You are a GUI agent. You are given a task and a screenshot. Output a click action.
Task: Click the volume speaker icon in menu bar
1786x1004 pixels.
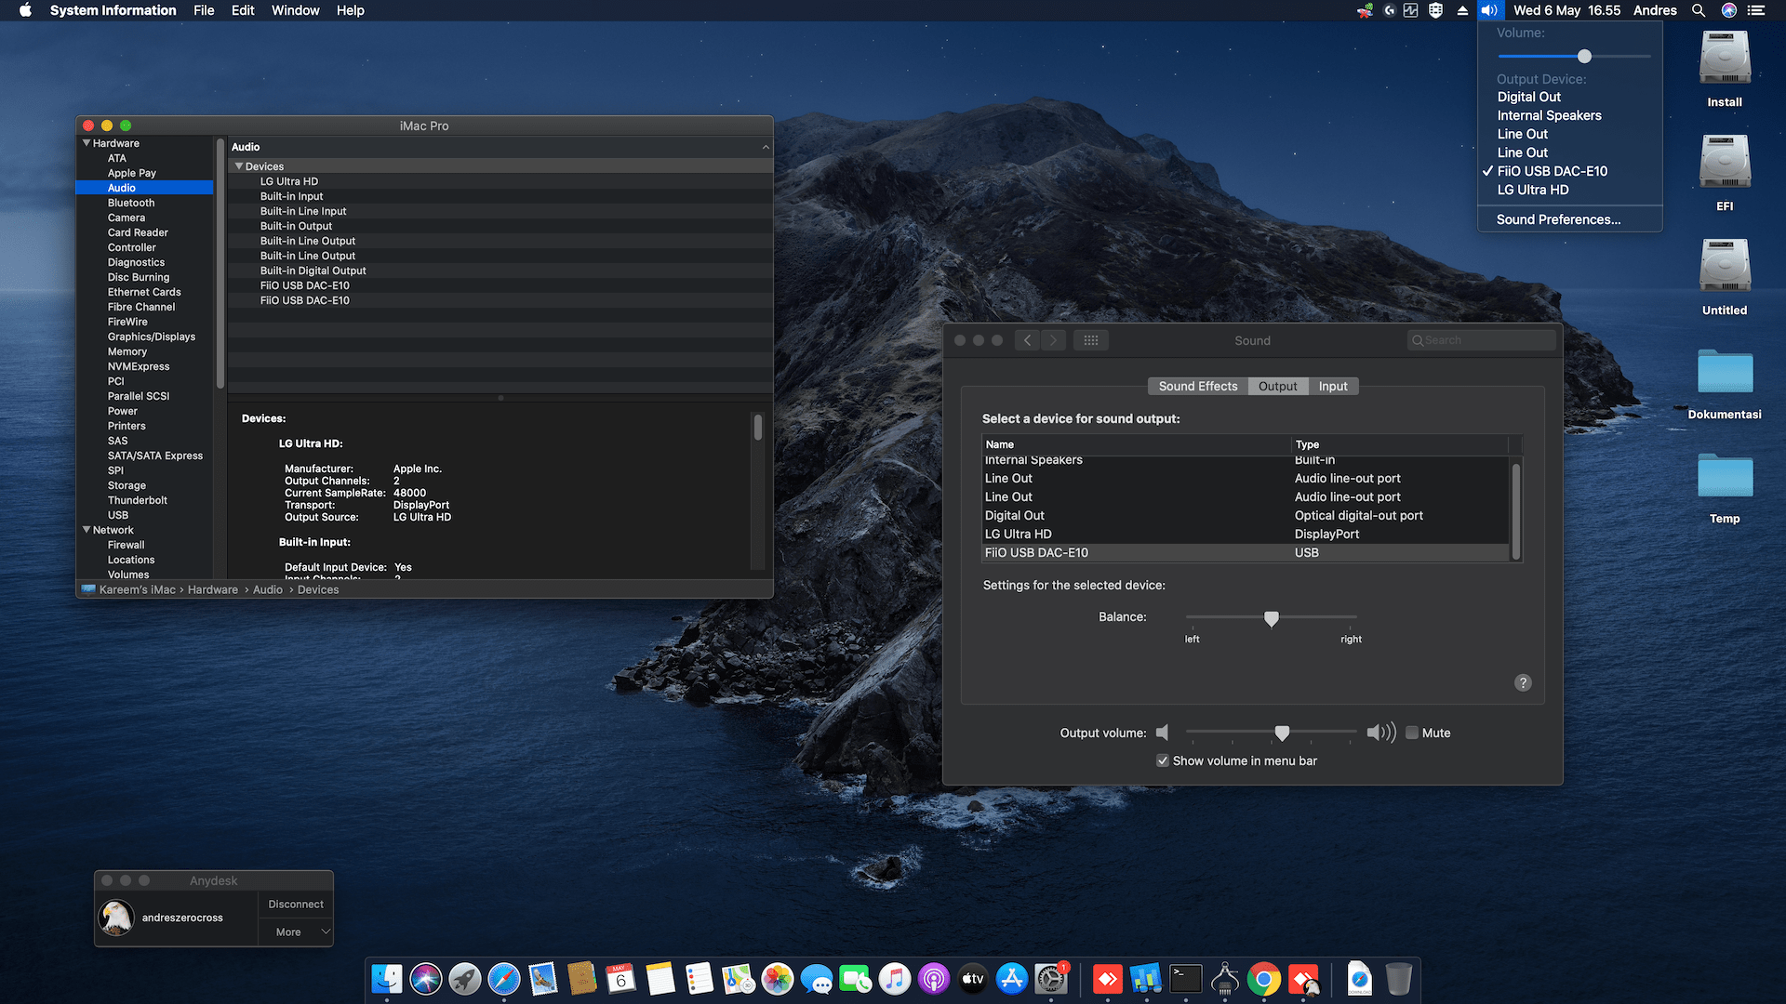[x=1489, y=10]
